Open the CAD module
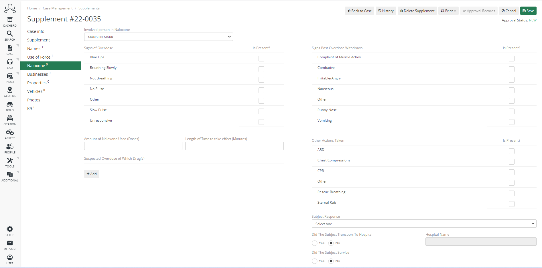The height and width of the screenshot is (268, 542). click(x=10, y=63)
